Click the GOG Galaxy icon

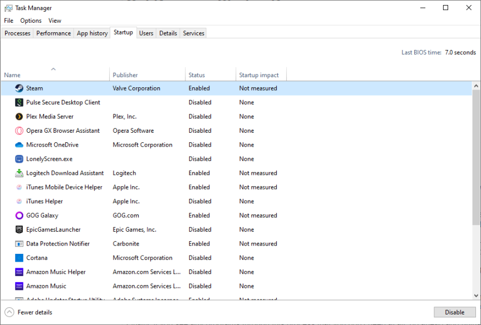click(19, 216)
